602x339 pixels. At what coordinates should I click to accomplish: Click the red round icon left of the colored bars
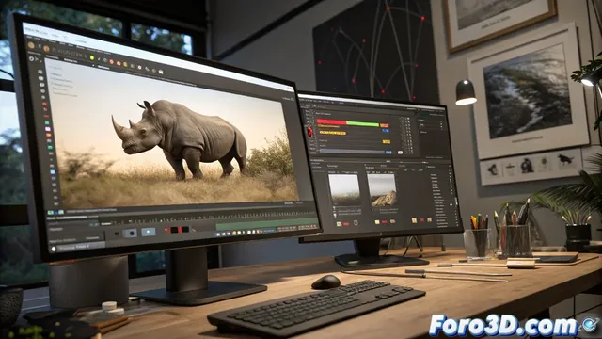pos(310,133)
